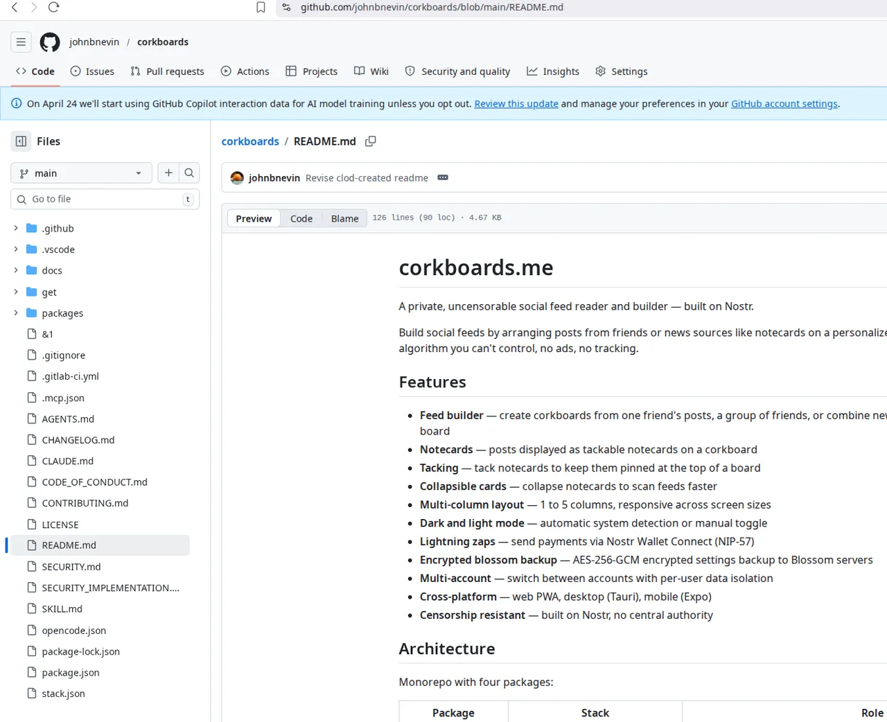Go to the Insights tab

[x=553, y=71]
